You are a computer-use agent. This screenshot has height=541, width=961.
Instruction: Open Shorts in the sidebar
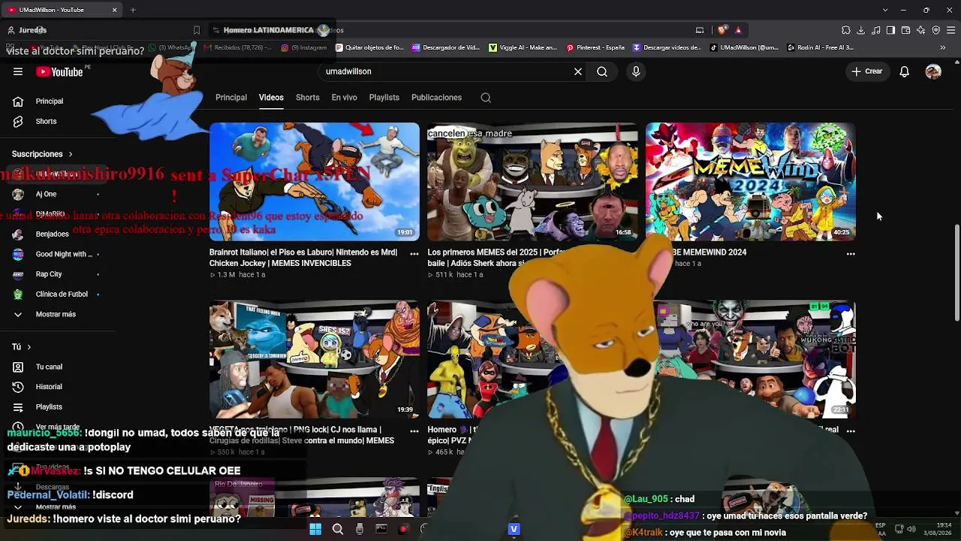(x=46, y=121)
